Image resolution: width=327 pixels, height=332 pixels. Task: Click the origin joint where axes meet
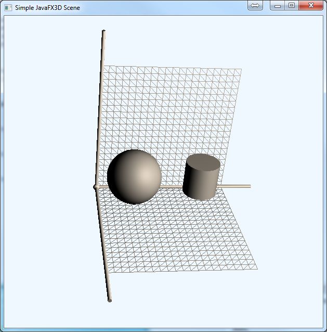click(x=96, y=187)
